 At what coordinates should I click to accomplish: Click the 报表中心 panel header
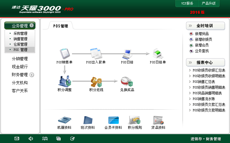(205, 63)
